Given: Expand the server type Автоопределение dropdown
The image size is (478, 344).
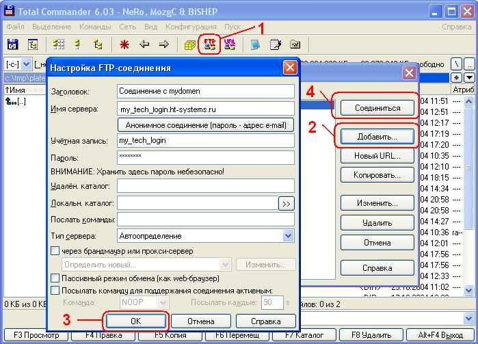Looking at the screenshot, I should 288,236.
